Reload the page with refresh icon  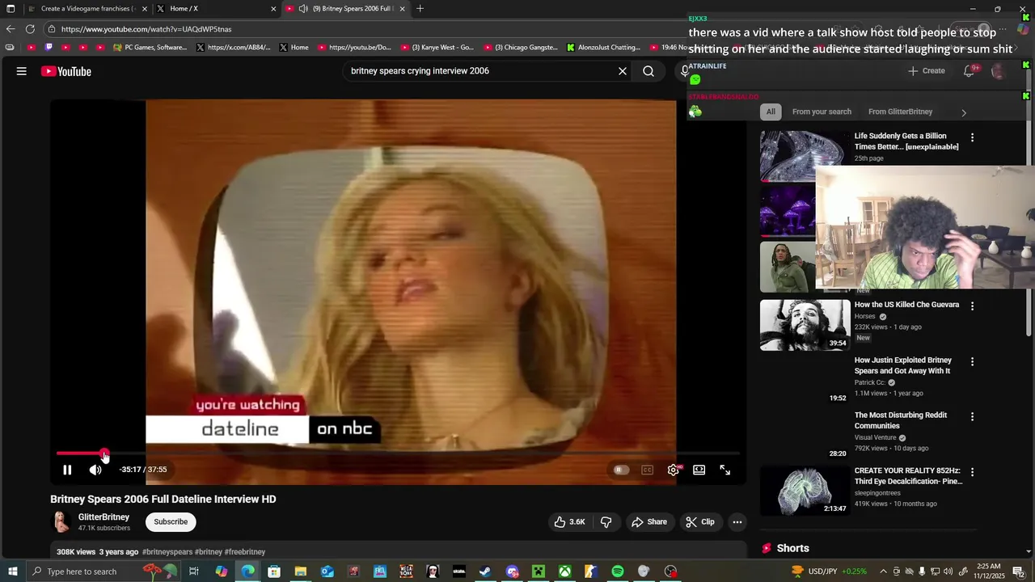(30, 29)
